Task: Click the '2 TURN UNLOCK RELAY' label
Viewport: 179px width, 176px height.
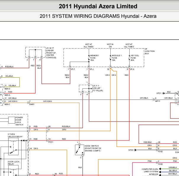Action: [15, 135]
